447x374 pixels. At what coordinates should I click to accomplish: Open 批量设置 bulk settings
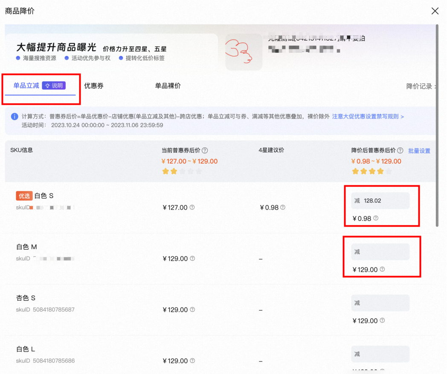[x=419, y=150]
